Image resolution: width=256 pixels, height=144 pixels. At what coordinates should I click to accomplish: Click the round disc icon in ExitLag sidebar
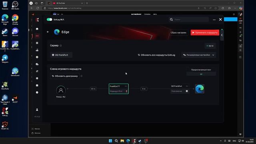click(37, 57)
